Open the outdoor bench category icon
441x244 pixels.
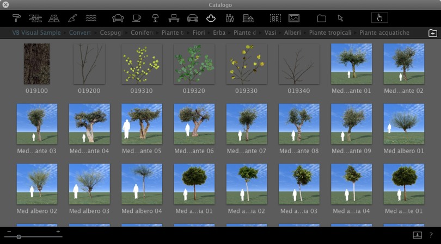[x=174, y=18]
